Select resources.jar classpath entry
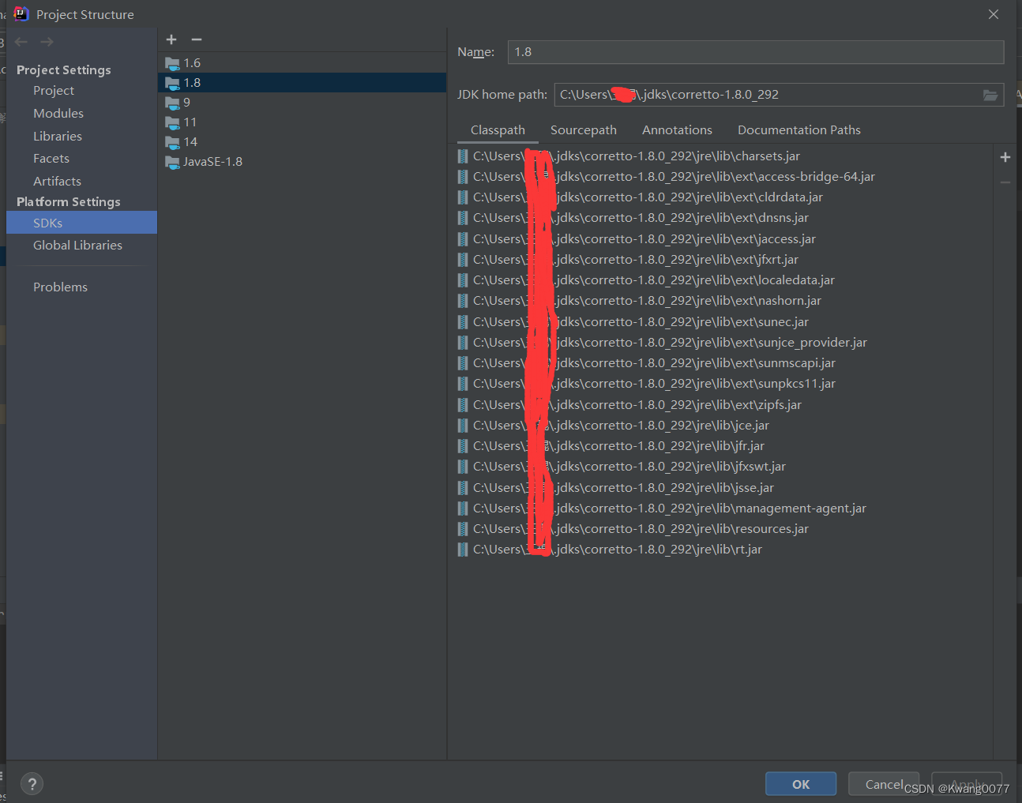The height and width of the screenshot is (803, 1022). [724, 529]
